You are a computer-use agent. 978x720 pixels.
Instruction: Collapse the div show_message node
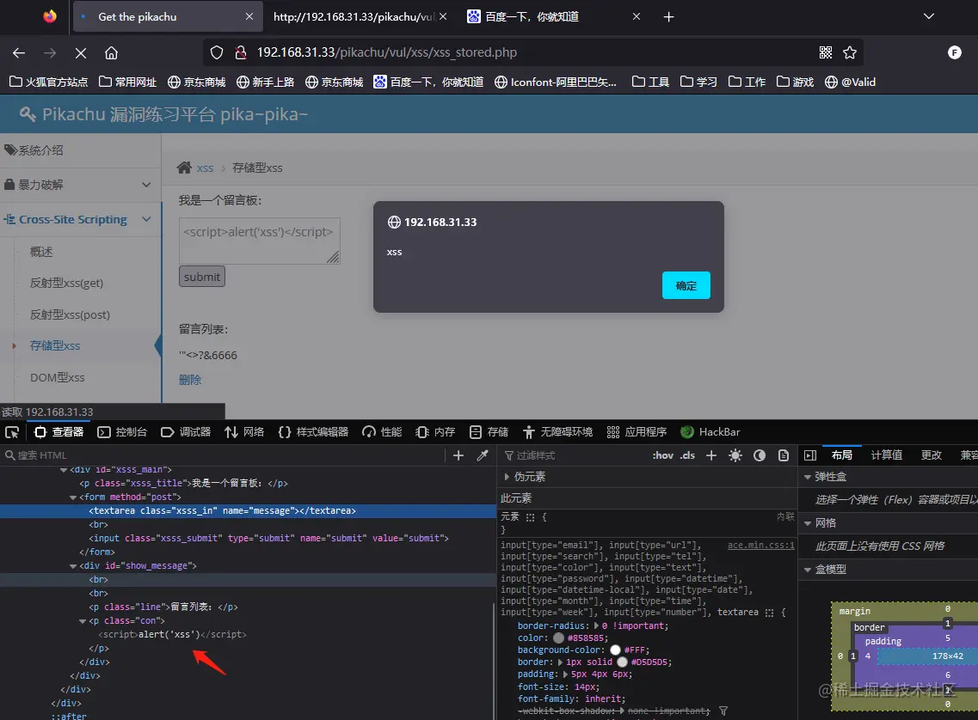pos(73,566)
